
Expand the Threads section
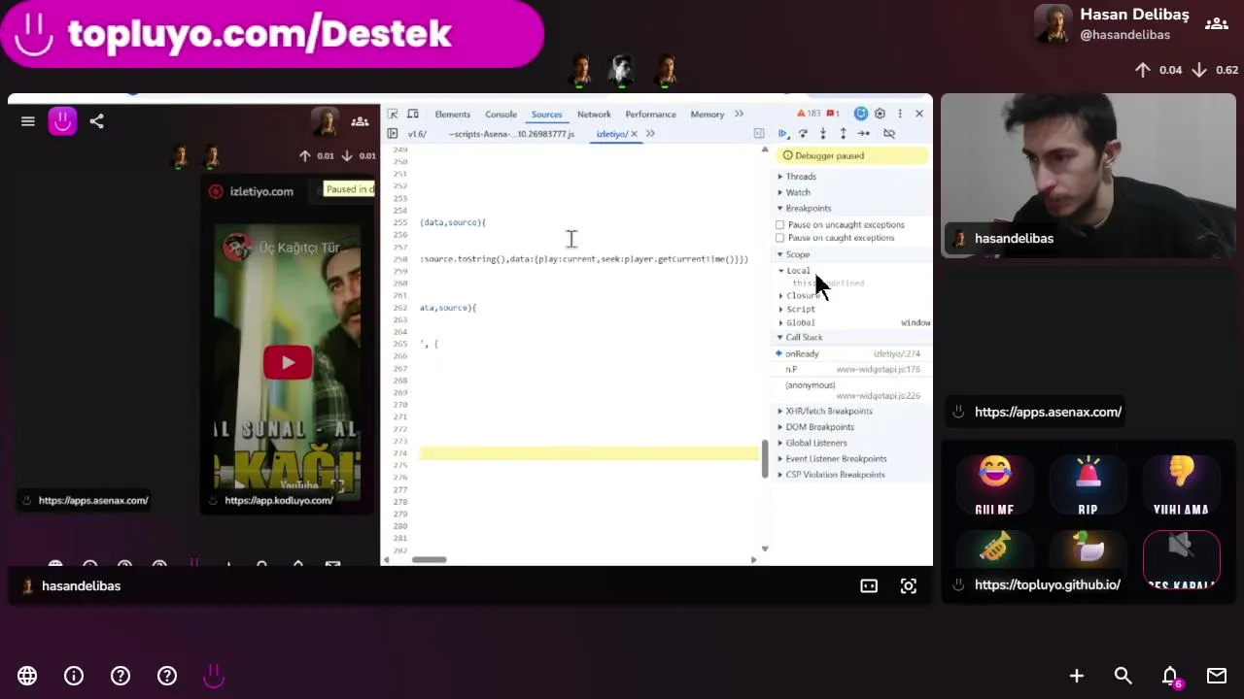[x=801, y=177]
